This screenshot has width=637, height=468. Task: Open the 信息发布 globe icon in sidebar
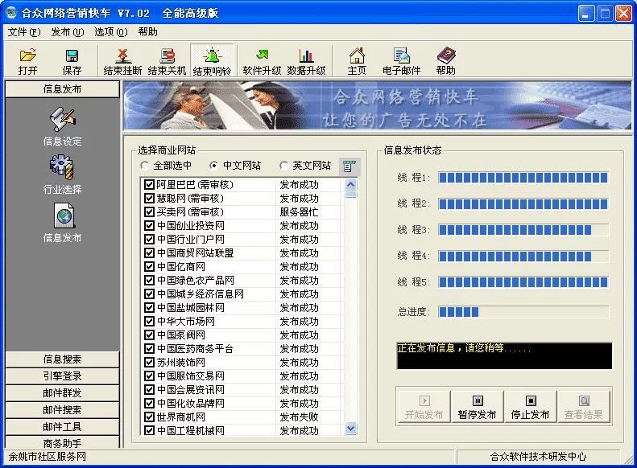click(x=62, y=223)
